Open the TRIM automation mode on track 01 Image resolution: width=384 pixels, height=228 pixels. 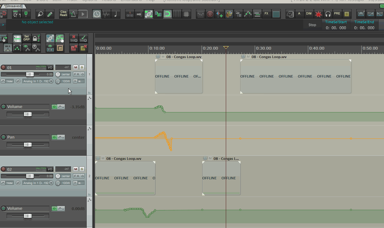(x=8, y=81)
